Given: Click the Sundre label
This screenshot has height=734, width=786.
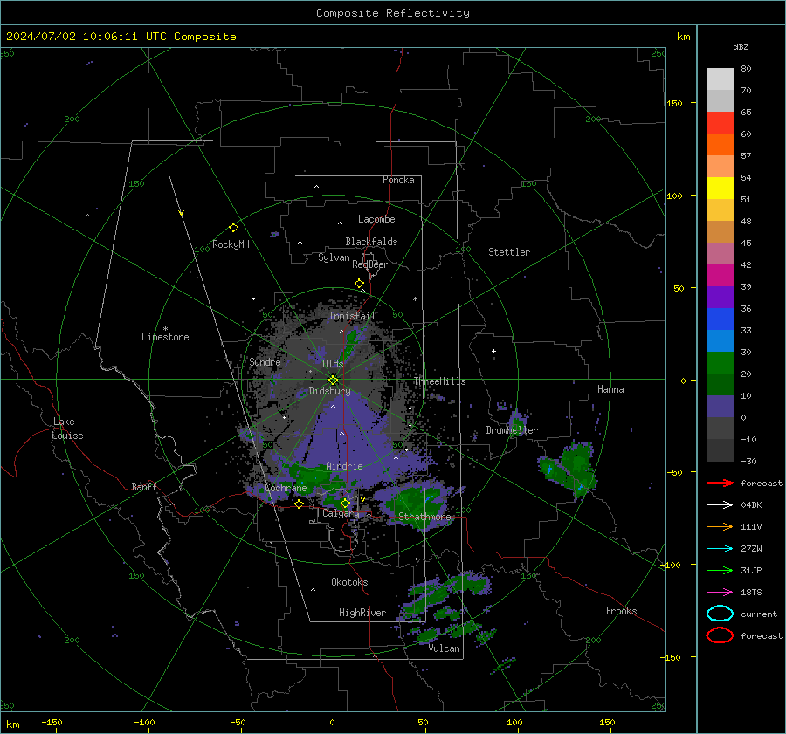Looking at the screenshot, I should [265, 361].
